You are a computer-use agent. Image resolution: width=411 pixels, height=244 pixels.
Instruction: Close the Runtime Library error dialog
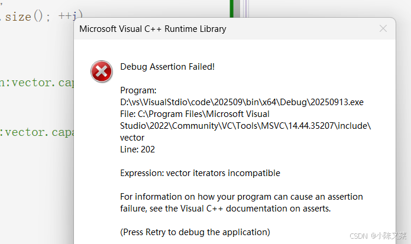383,28
